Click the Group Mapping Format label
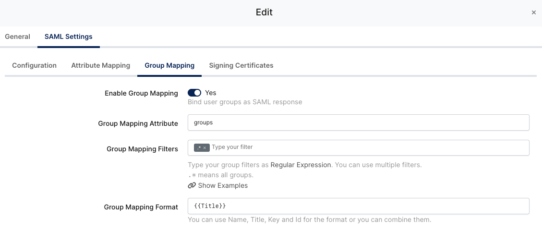The height and width of the screenshot is (232, 542). tap(141, 207)
